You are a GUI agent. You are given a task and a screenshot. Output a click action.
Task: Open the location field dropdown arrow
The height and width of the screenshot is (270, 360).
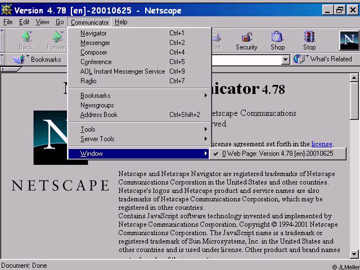285,60
